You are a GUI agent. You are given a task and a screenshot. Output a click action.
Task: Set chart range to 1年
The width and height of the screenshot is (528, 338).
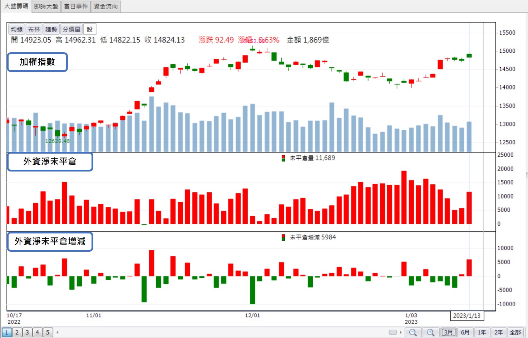[x=482, y=332]
